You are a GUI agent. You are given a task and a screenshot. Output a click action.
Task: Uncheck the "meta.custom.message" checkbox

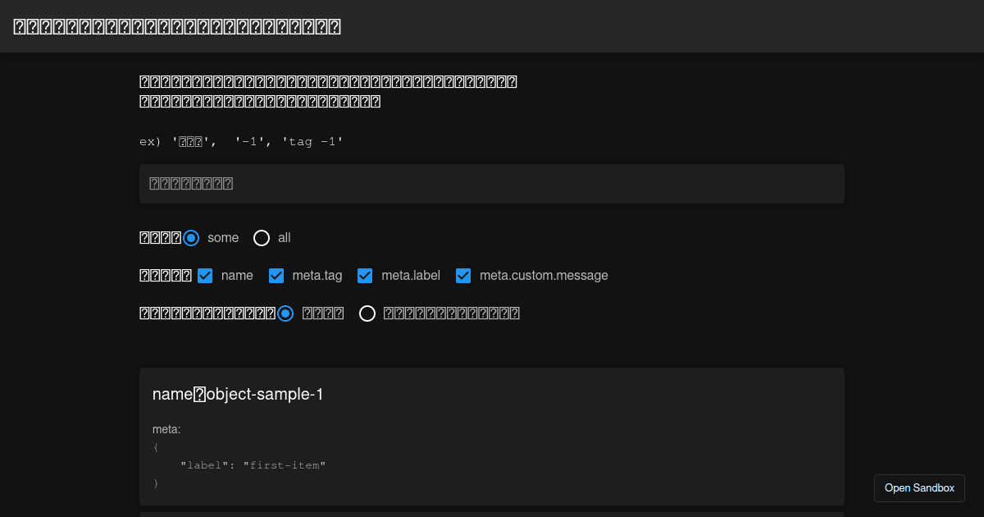[463, 276]
